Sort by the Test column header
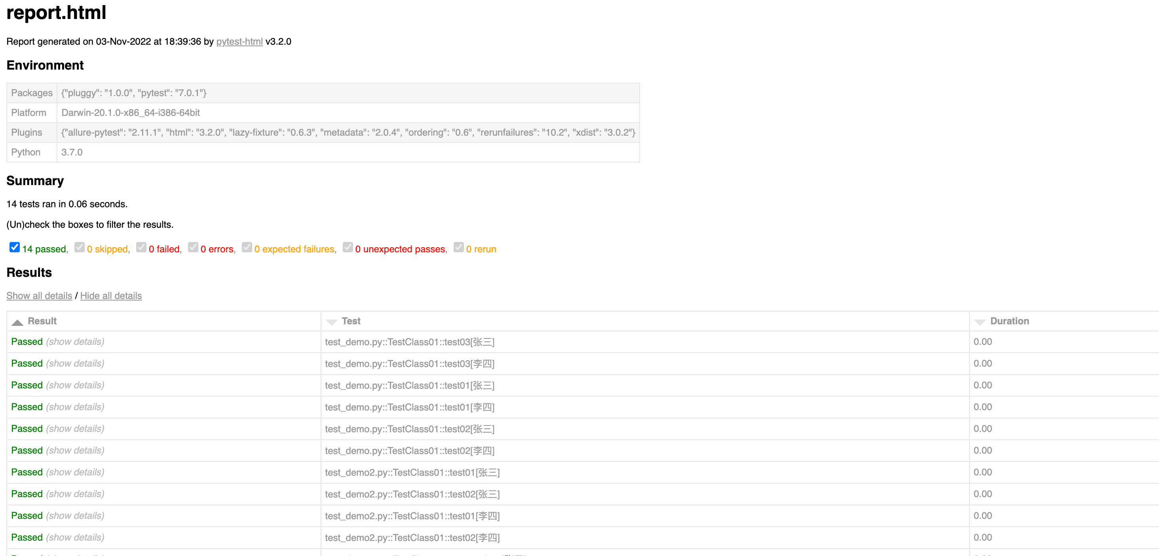Viewport: 1159px width, 556px height. 351,321
